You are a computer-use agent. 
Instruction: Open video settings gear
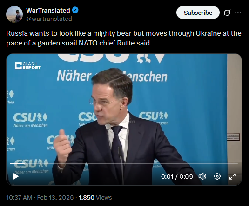217,176
